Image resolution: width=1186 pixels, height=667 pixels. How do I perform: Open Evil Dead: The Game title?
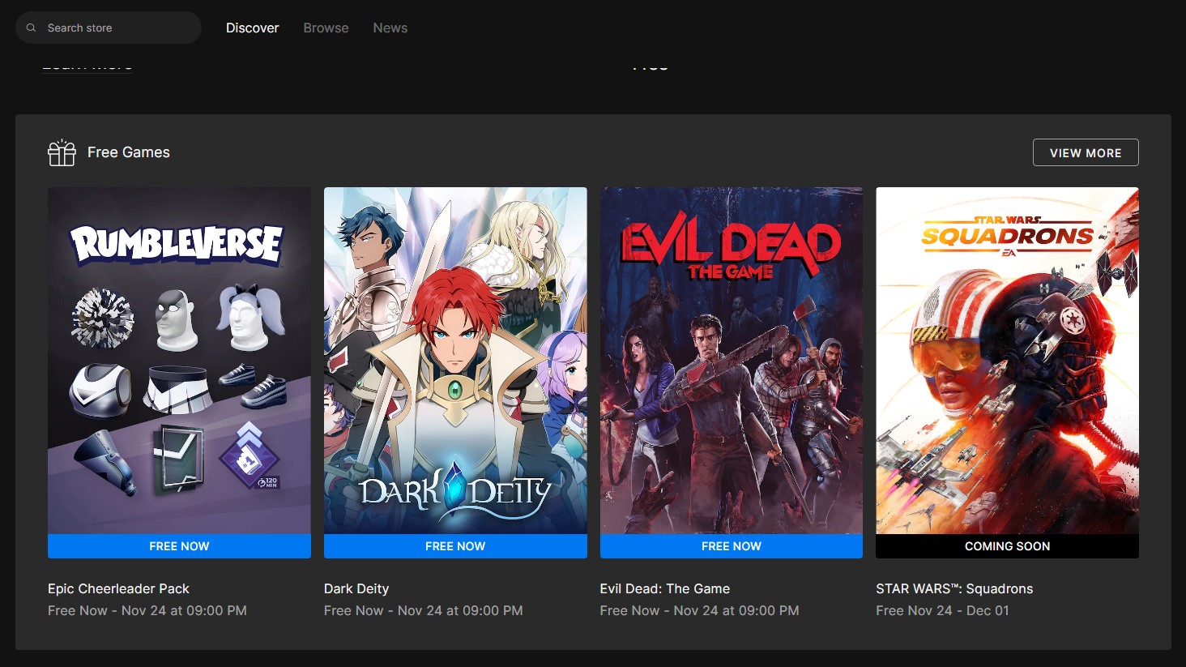click(665, 588)
